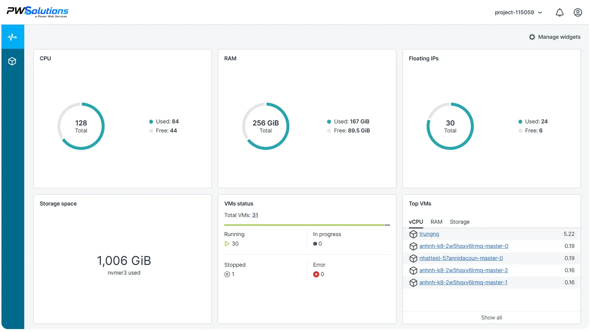This screenshot has height=332, width=590.
Task: Switch to the vCPU tab
Action: point(416,222)
